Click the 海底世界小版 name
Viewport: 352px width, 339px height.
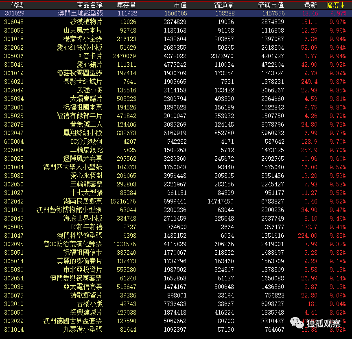pos(83,218)
